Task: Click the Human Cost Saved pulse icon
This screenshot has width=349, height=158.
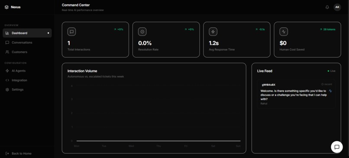Action: (284, 32)
